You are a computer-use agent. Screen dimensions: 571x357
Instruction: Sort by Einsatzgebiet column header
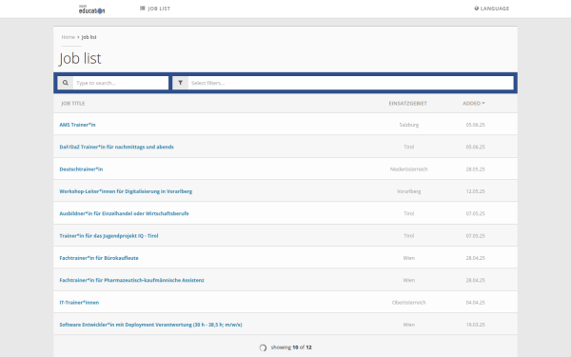tap(408, 104)
